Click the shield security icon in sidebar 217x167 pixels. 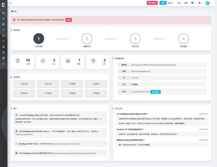(x=4, y=52)
